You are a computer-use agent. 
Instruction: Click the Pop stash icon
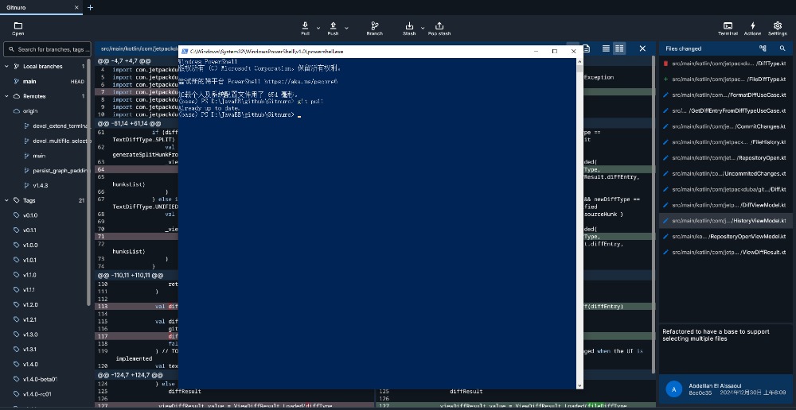[439, 25]
